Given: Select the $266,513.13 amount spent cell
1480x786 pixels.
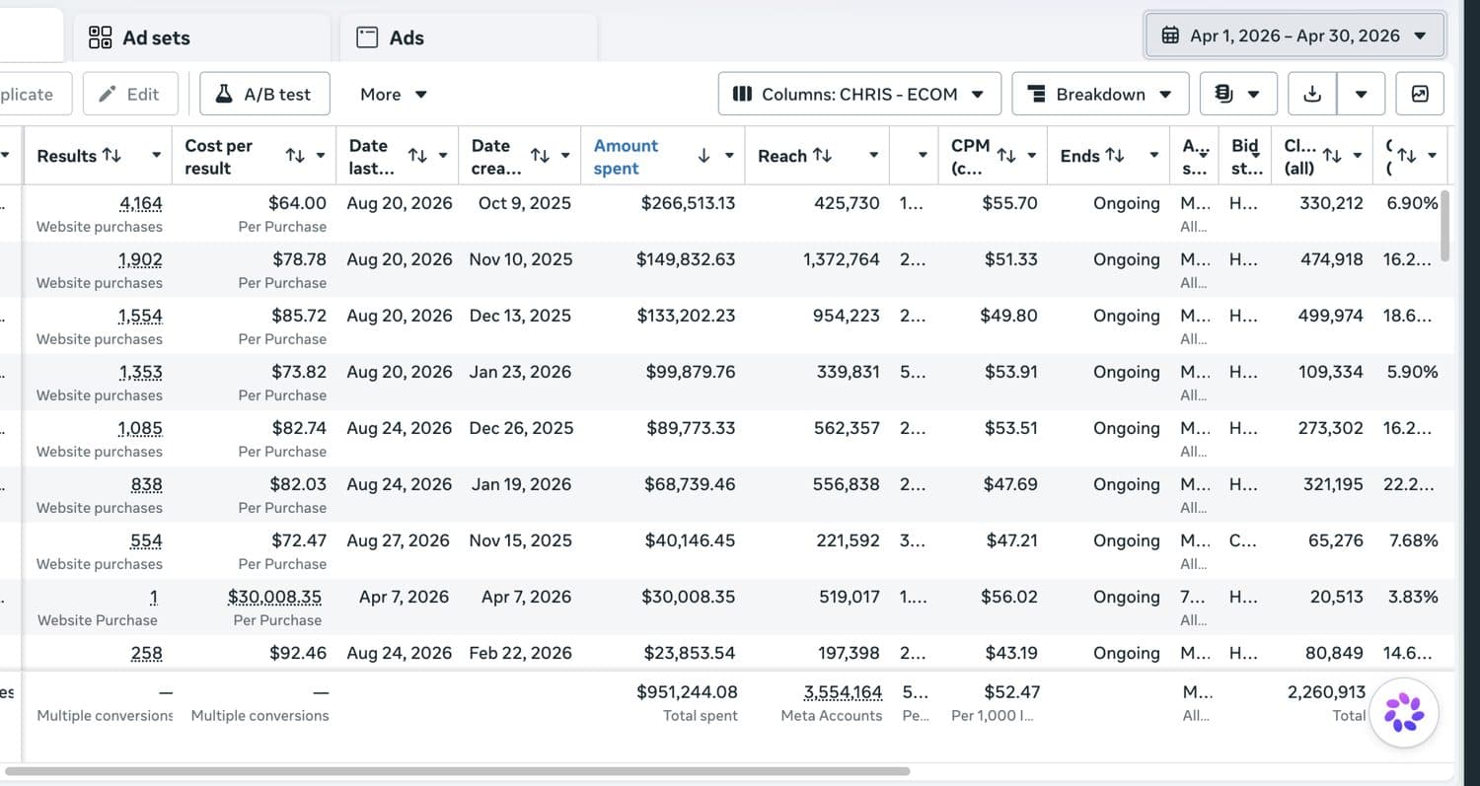Looking at the screenshot, I should click(x=689, y=203).
